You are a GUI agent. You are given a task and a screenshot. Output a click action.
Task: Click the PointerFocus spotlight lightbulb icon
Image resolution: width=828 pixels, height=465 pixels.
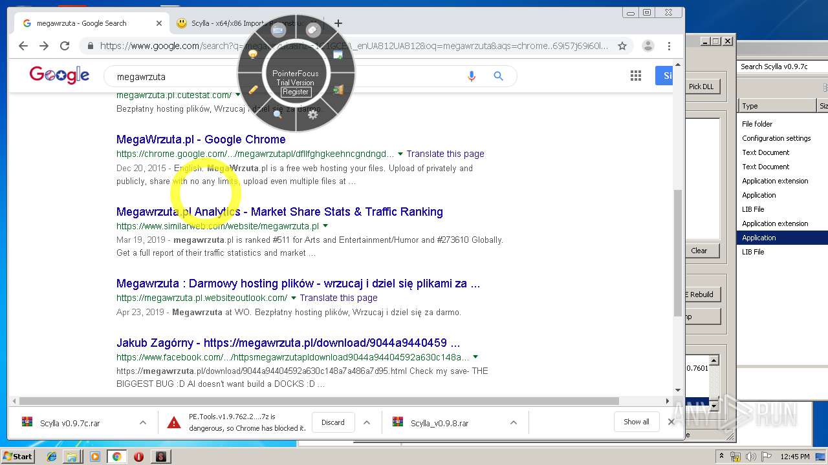click(x=253, y=55)
